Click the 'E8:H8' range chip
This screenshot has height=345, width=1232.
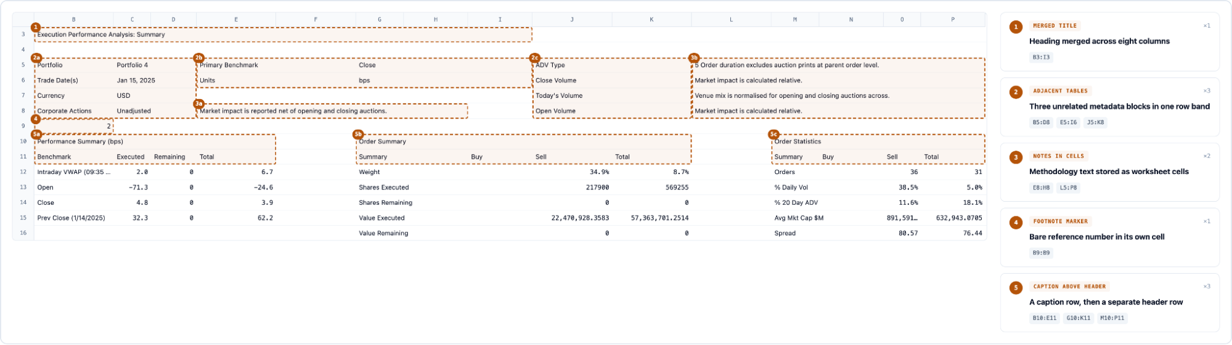point(1041,188)
